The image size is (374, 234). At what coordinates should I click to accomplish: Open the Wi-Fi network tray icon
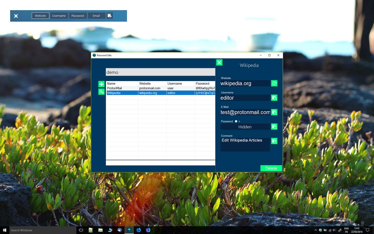[x=330, y=230]
